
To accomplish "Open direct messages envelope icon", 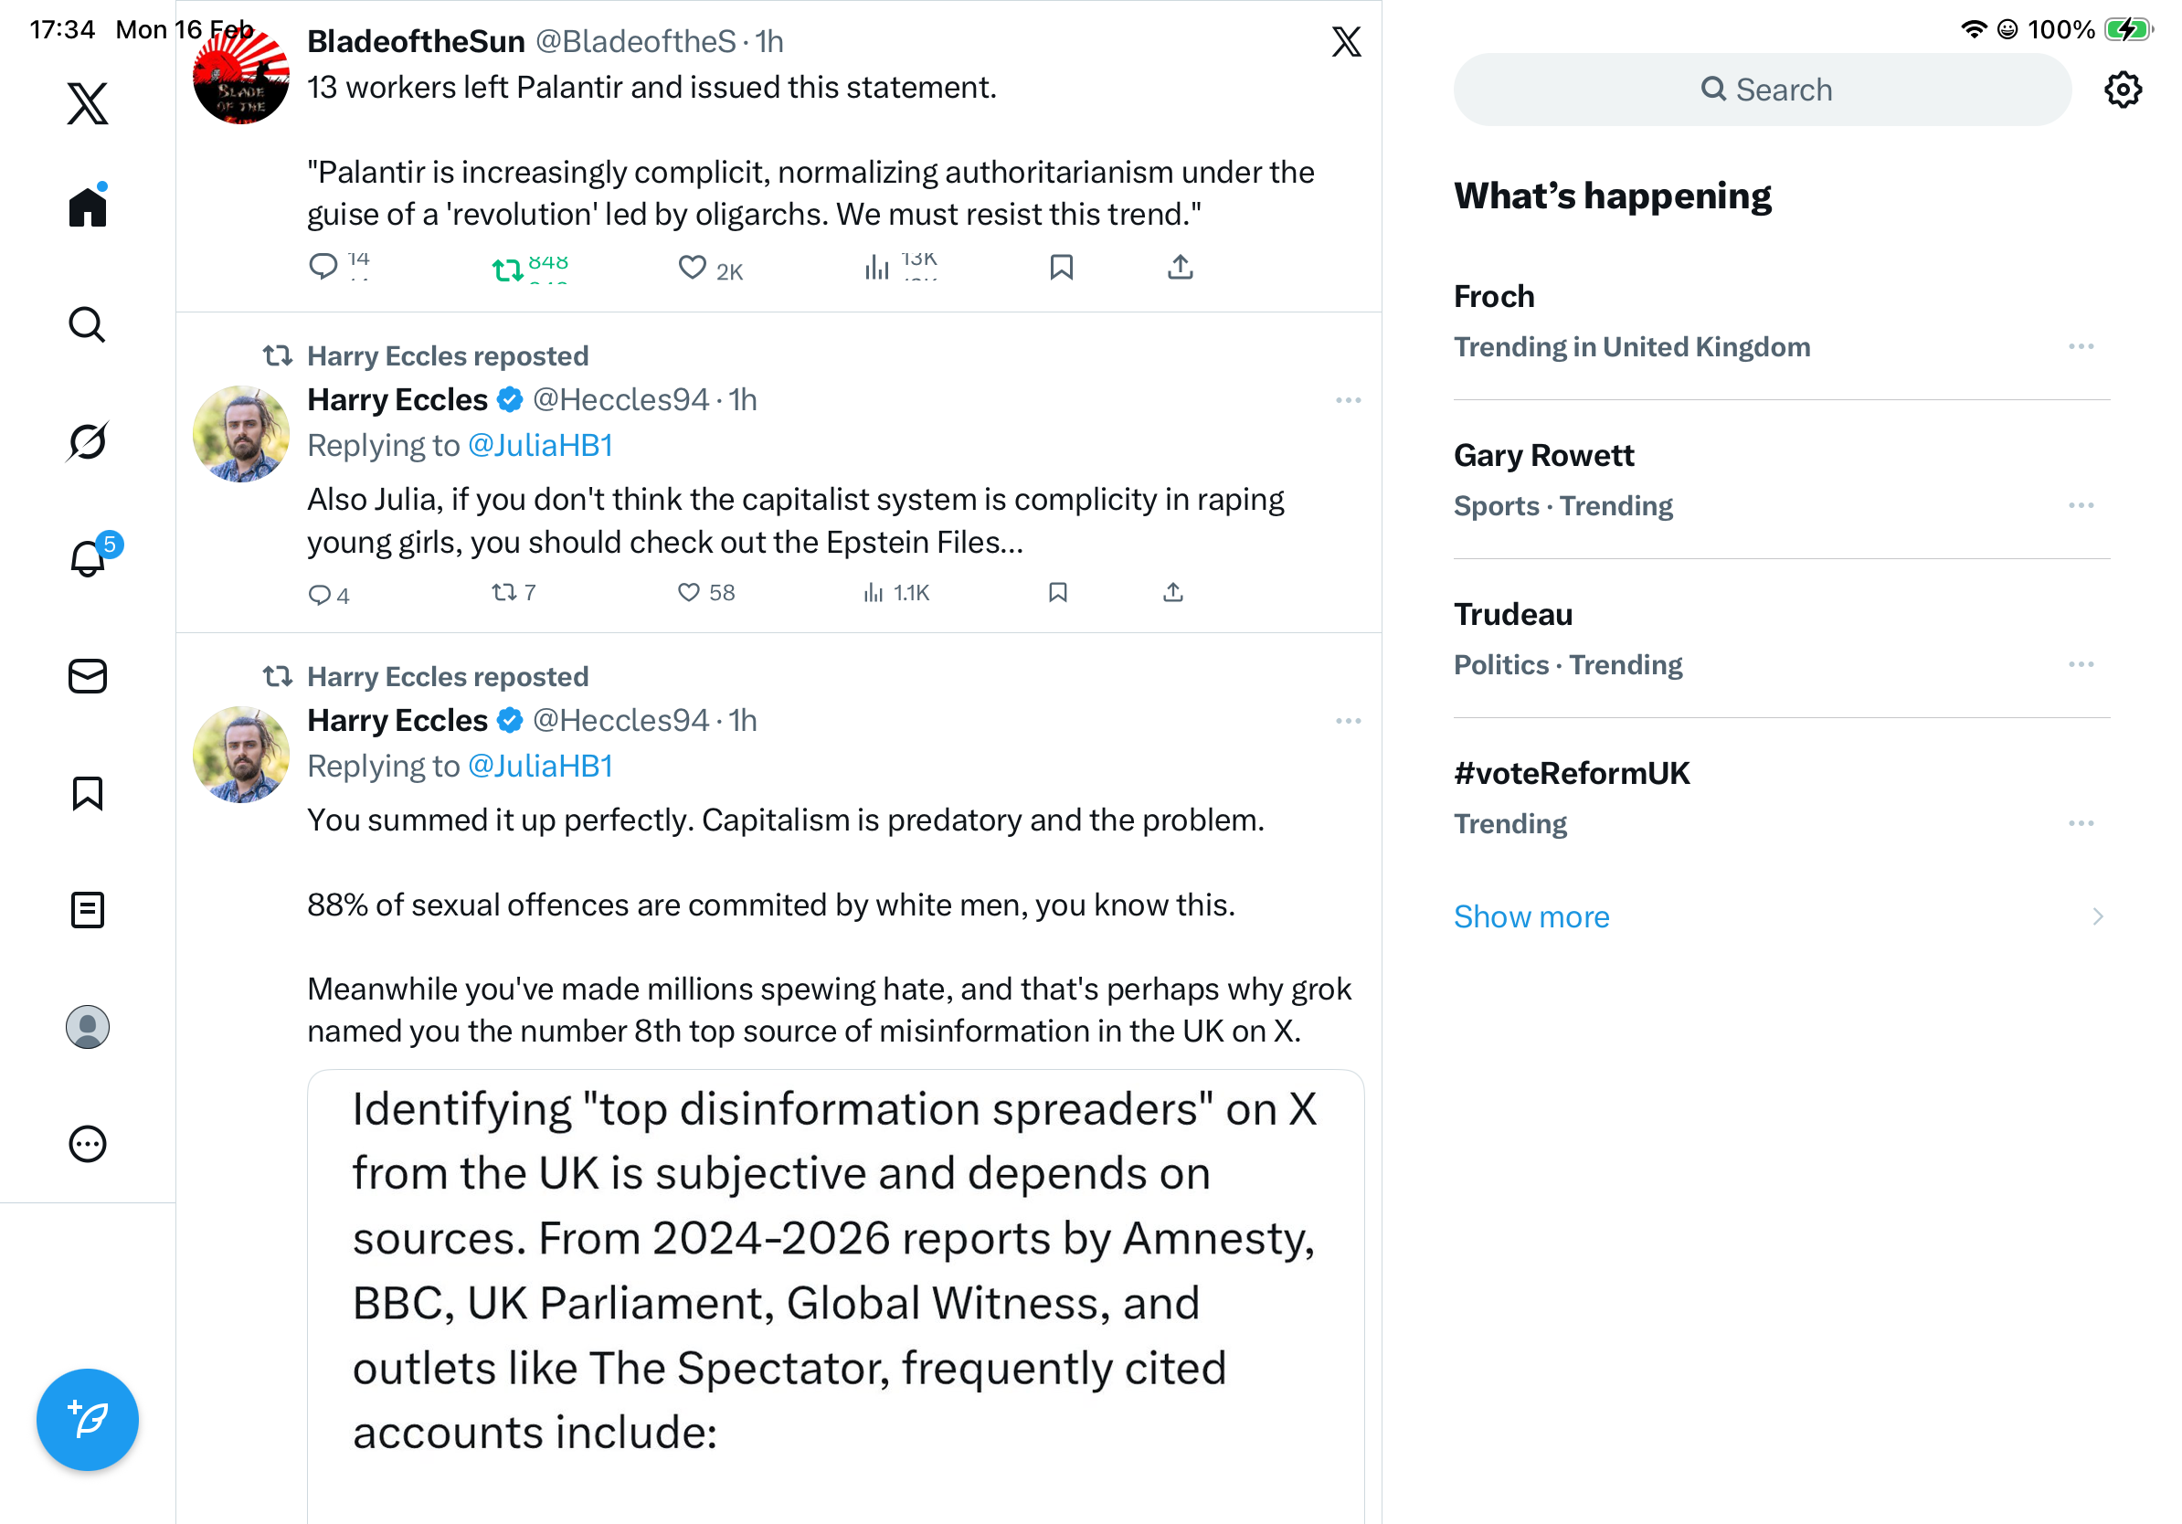I will (88, 676).
